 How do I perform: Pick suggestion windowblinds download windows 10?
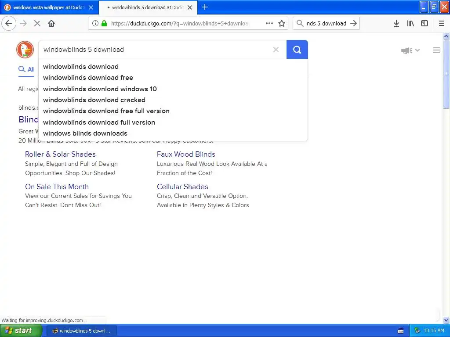click(173, 89)
